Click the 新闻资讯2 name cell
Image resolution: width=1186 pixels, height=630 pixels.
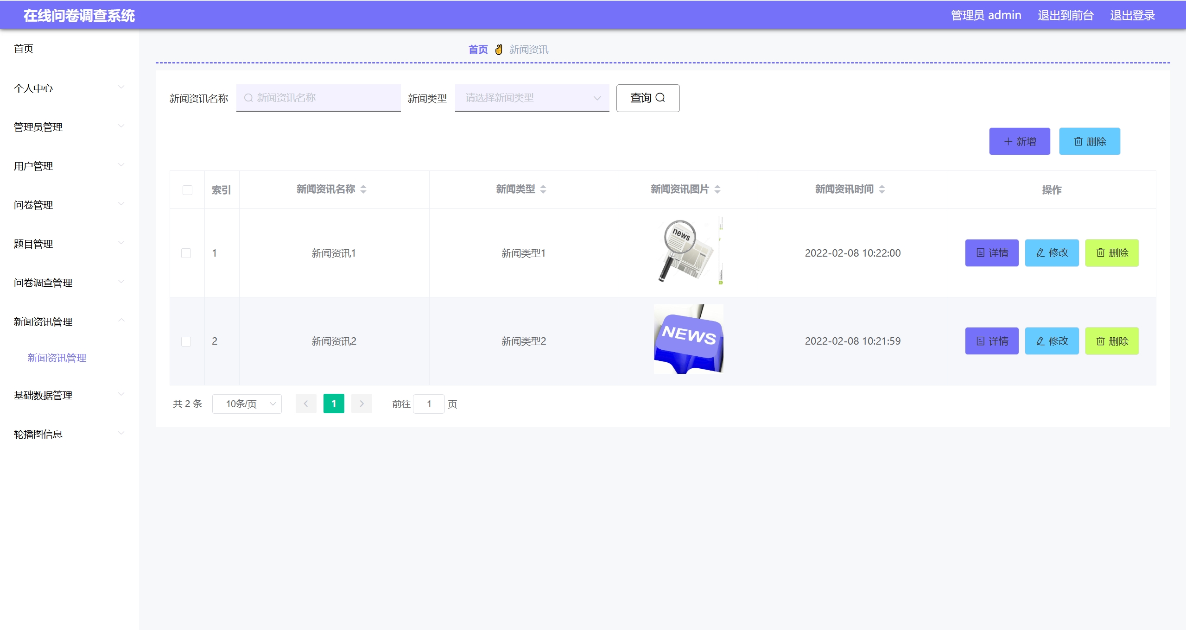pyautogui.click(x=334, y=341)
